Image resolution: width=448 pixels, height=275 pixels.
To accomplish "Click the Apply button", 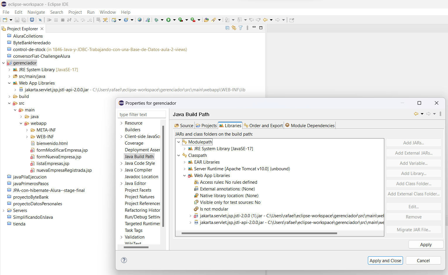I will [426, 245].
